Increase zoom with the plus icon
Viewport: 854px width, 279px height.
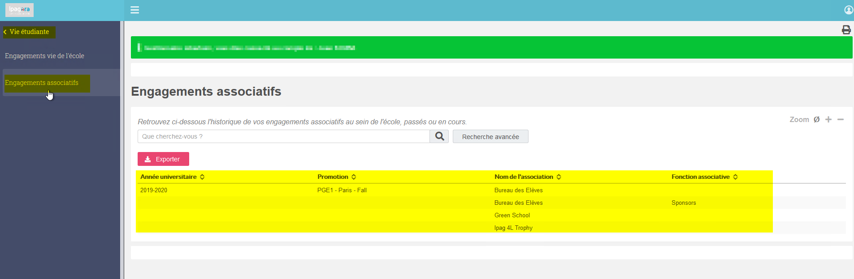click(x=828, y=119)
